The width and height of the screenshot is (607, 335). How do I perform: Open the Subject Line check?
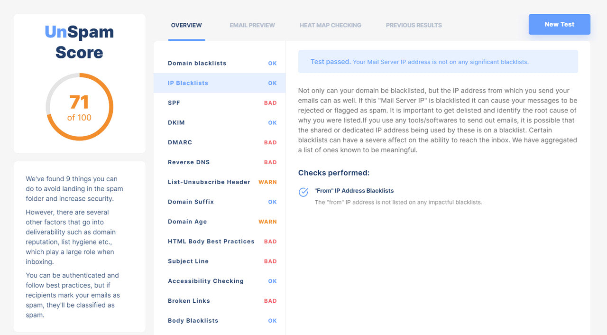220,261
